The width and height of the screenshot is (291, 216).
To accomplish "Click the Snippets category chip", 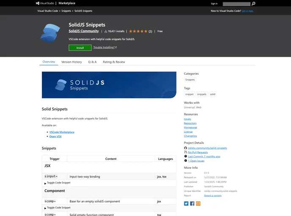I will [x=190, y=80].
